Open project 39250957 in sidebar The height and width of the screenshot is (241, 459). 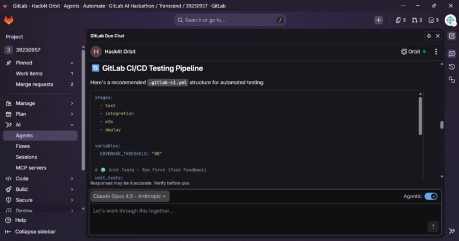40,50
